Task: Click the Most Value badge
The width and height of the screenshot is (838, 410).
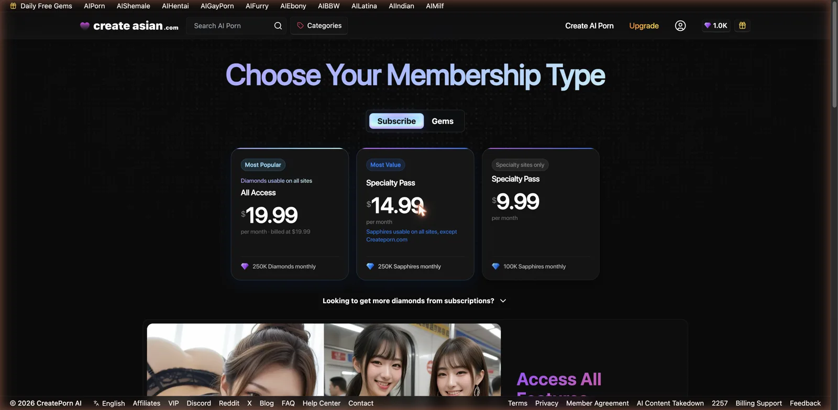Action: point(385,165)
